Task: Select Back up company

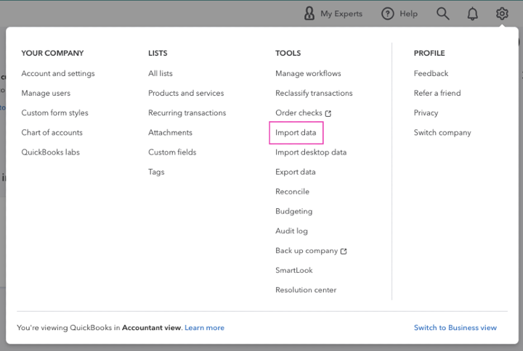Action: click(x=307, y=251)
